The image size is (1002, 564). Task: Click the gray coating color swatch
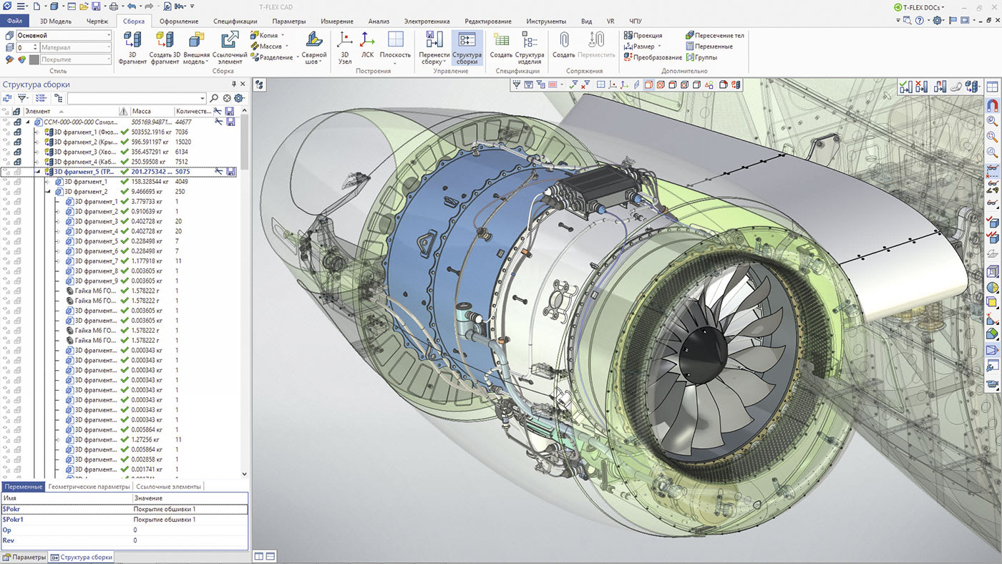(x=34, y=59)
